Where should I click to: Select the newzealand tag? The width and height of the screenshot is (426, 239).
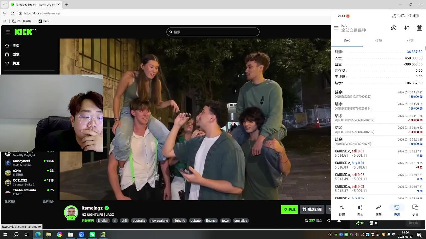coord(159,220)
